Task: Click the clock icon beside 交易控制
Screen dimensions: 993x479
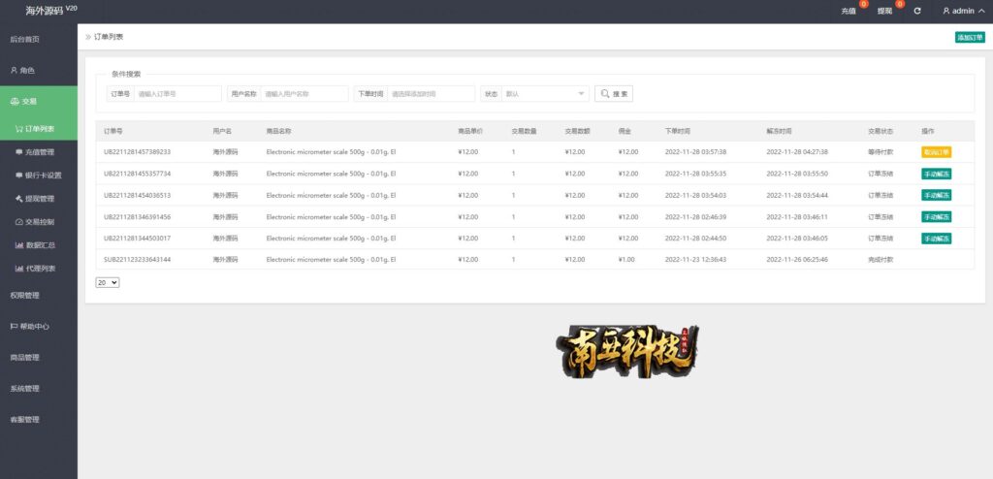Action: click(18, 222)
